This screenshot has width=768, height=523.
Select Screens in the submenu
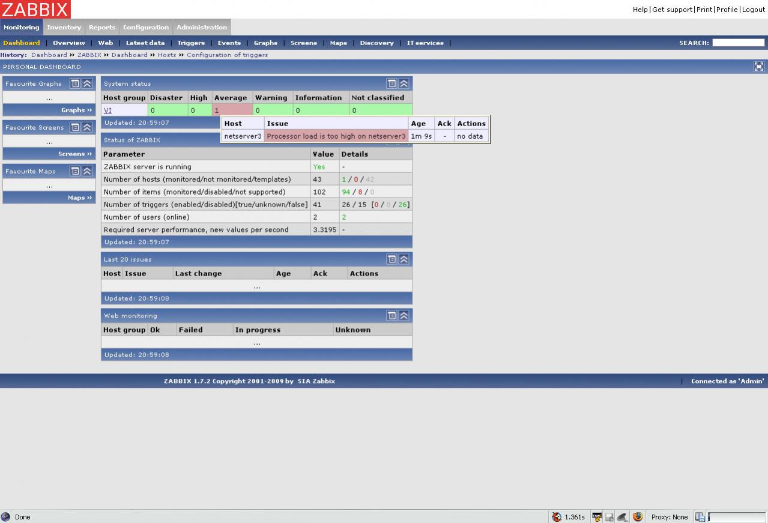(304, 43)
